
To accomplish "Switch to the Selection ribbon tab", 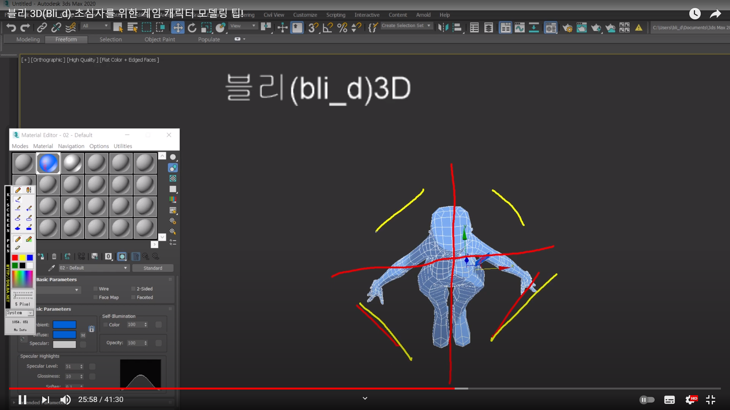I will [x=111, y=39].
